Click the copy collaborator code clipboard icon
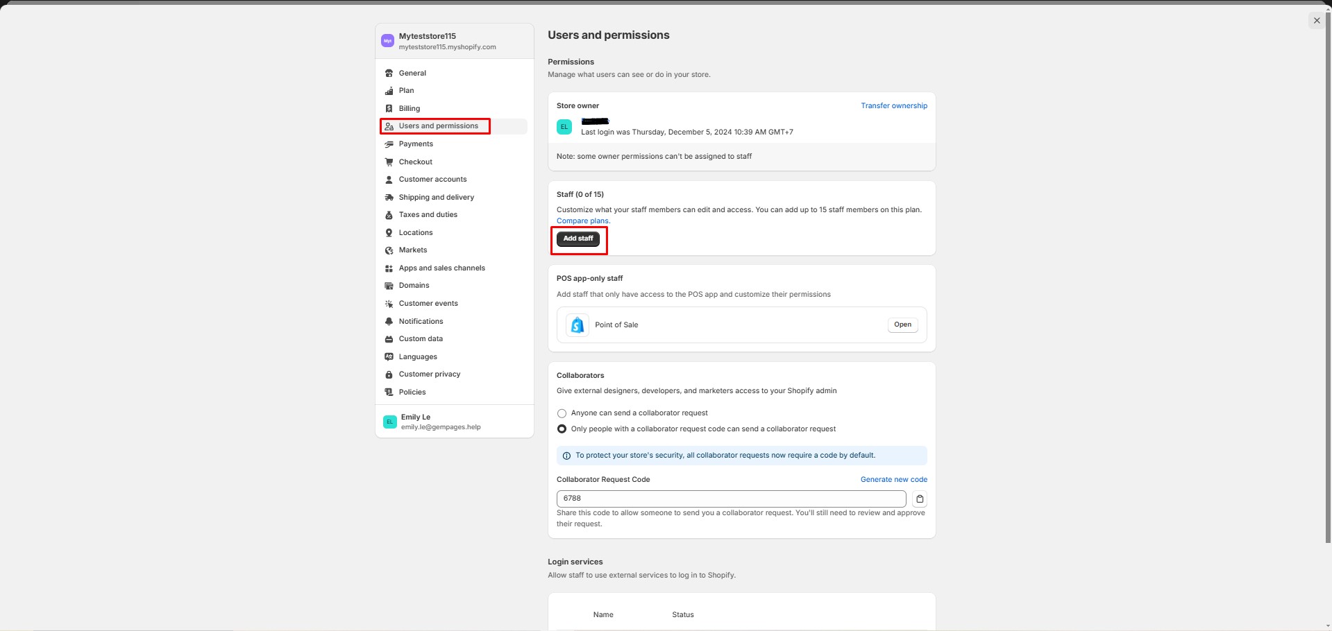This screenshot has height=631, width=1332. [920, 499]
